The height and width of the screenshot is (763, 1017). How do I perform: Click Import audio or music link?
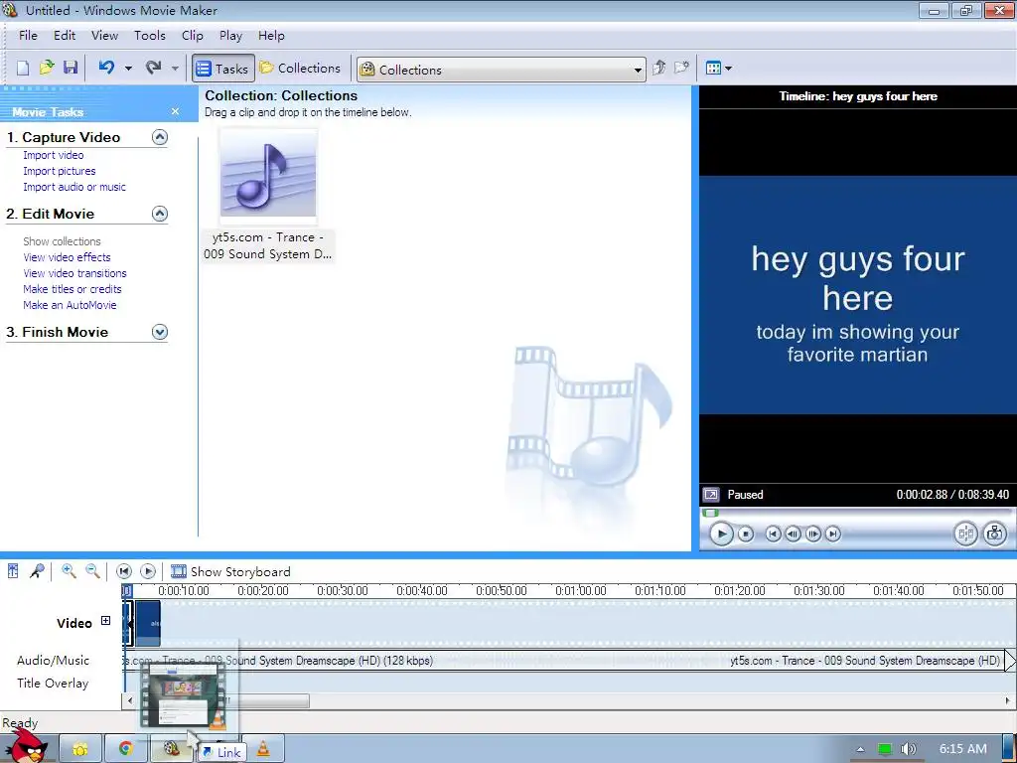74,187
